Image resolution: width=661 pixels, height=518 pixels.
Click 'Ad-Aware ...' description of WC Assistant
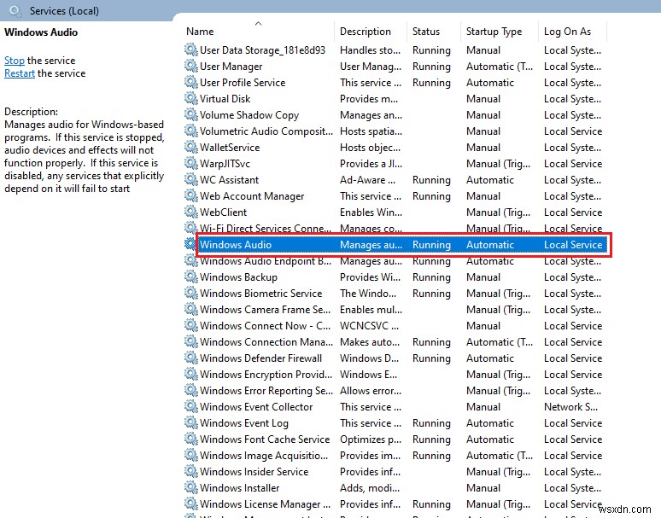pos(367,180)
